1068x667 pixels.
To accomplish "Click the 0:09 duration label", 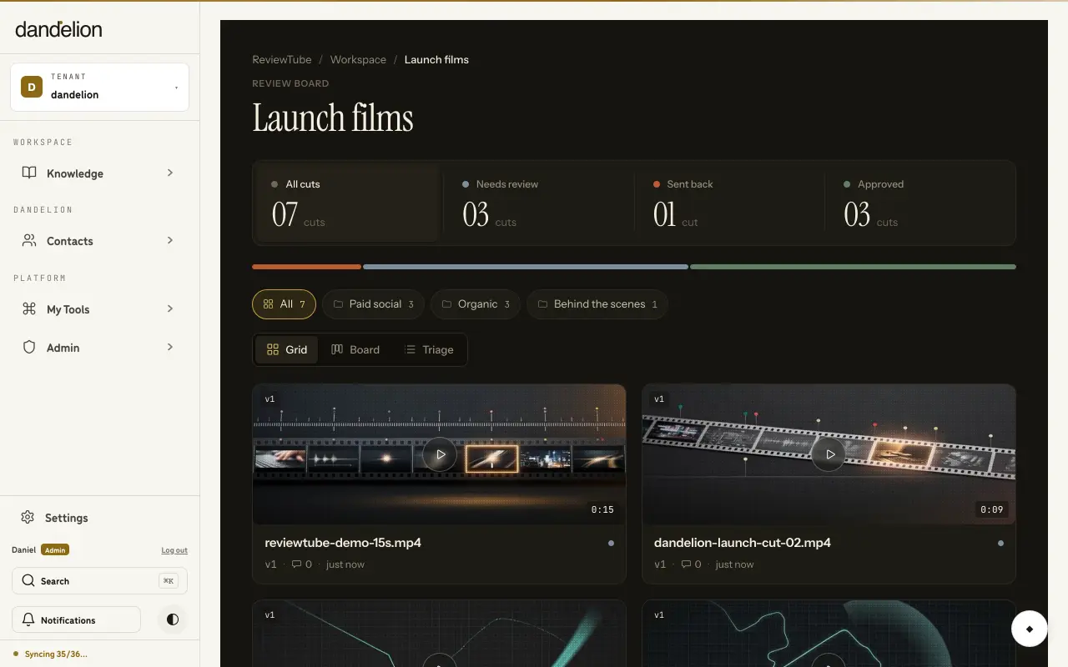I will pyautogui.click(x=992, y=509).
